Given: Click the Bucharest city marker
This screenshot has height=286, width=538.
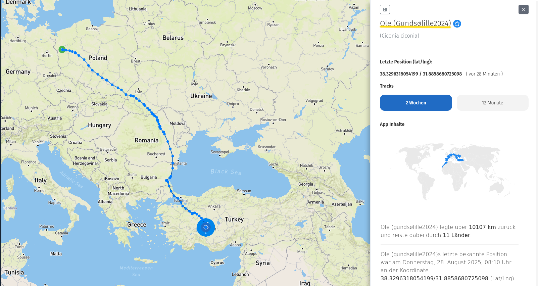Looking at the screenshot, I should (156, 157).
